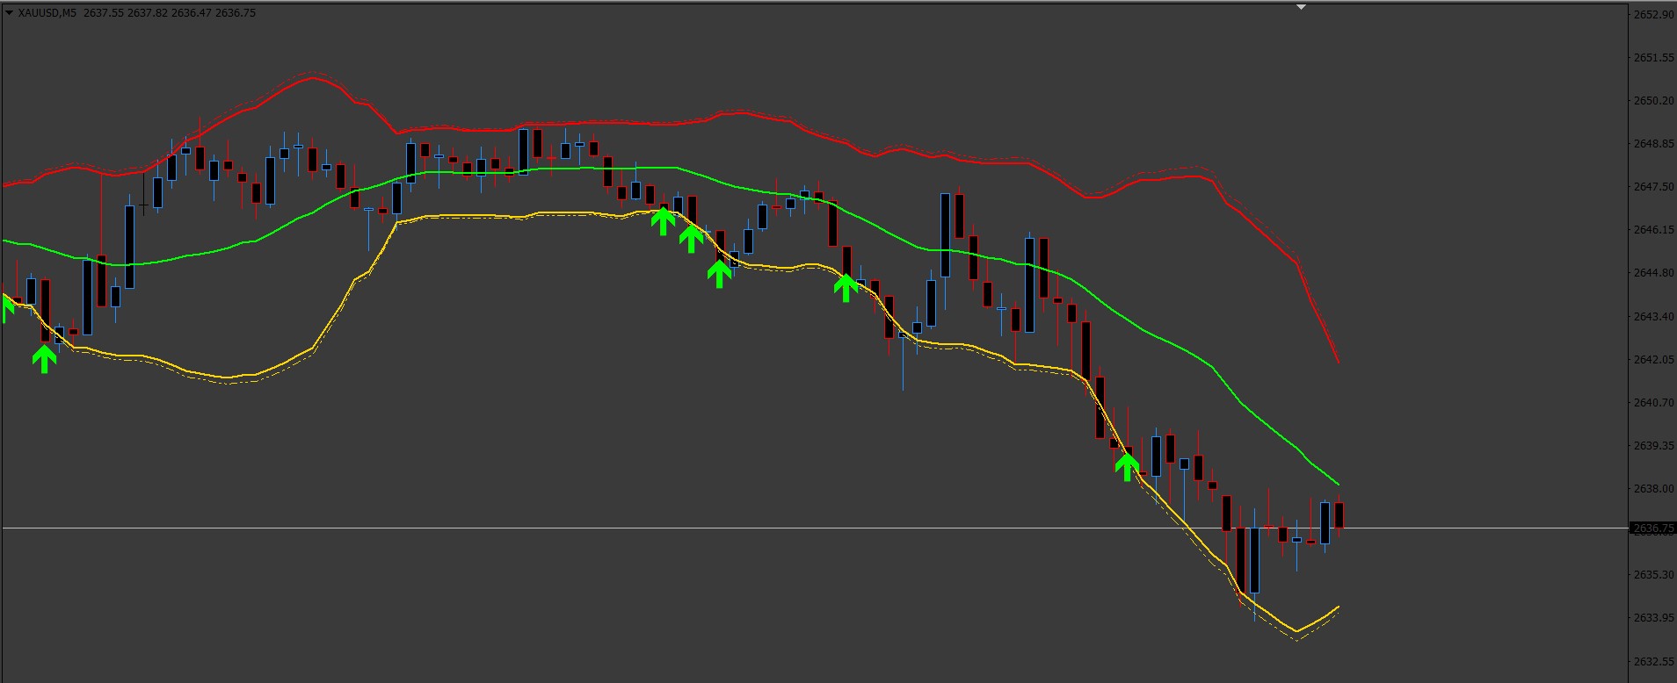Click the OHLC values starting with 2637.55
The width and height of the screenshot is (1677, 683).
pos(170,13)
